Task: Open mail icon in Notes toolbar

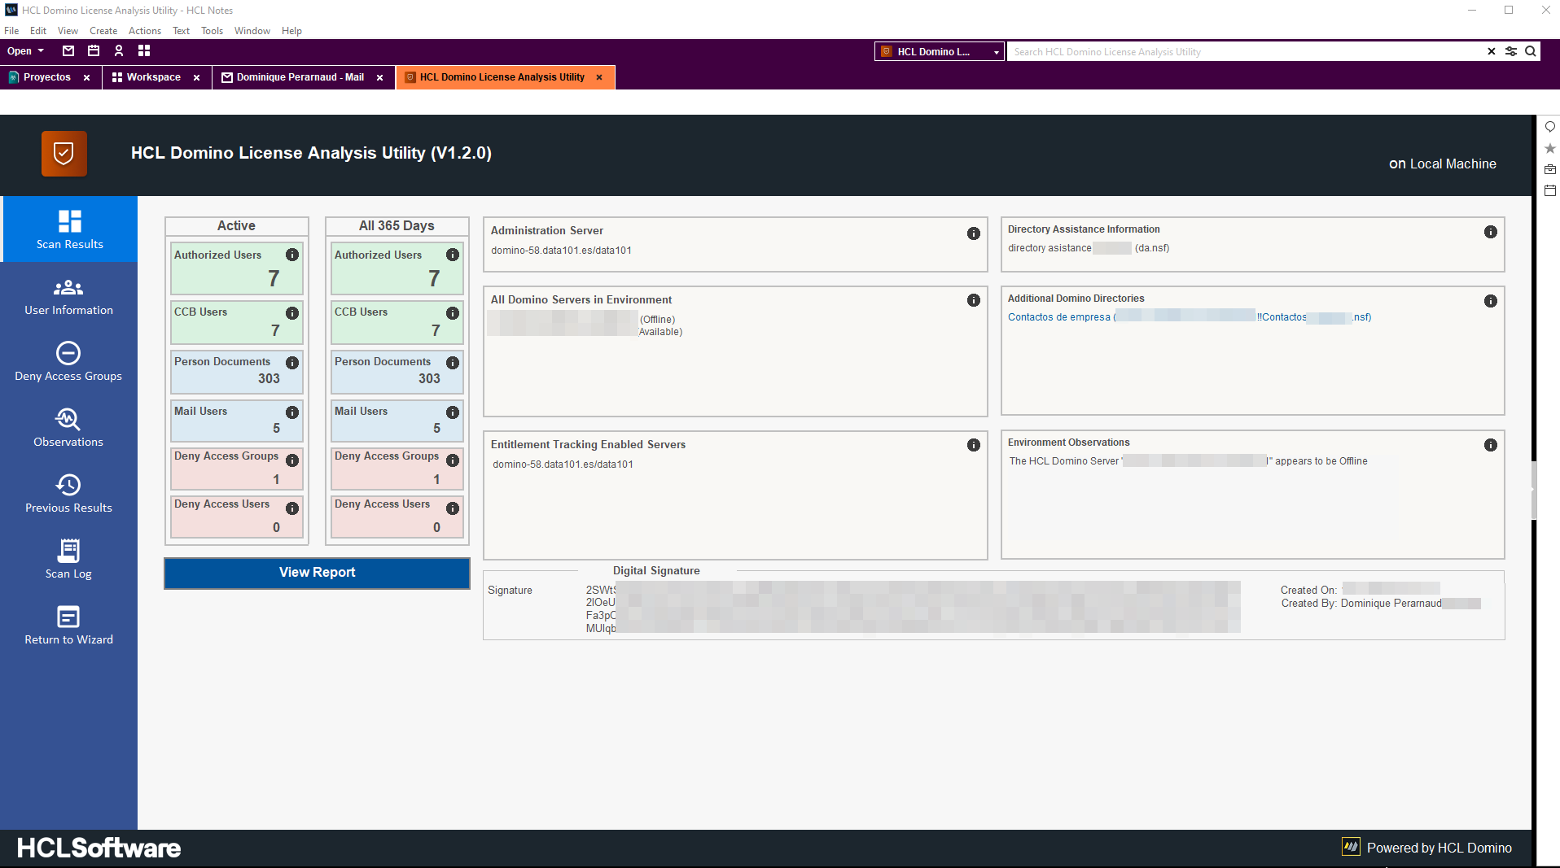Action: pyautogui.click(x=68, y=50)
